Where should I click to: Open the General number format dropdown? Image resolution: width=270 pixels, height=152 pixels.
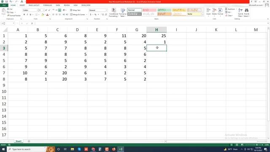(x=106, y=10)
